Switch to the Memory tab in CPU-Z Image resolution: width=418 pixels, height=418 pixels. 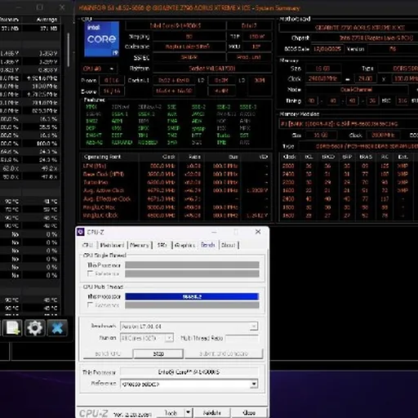pos(140,245)
